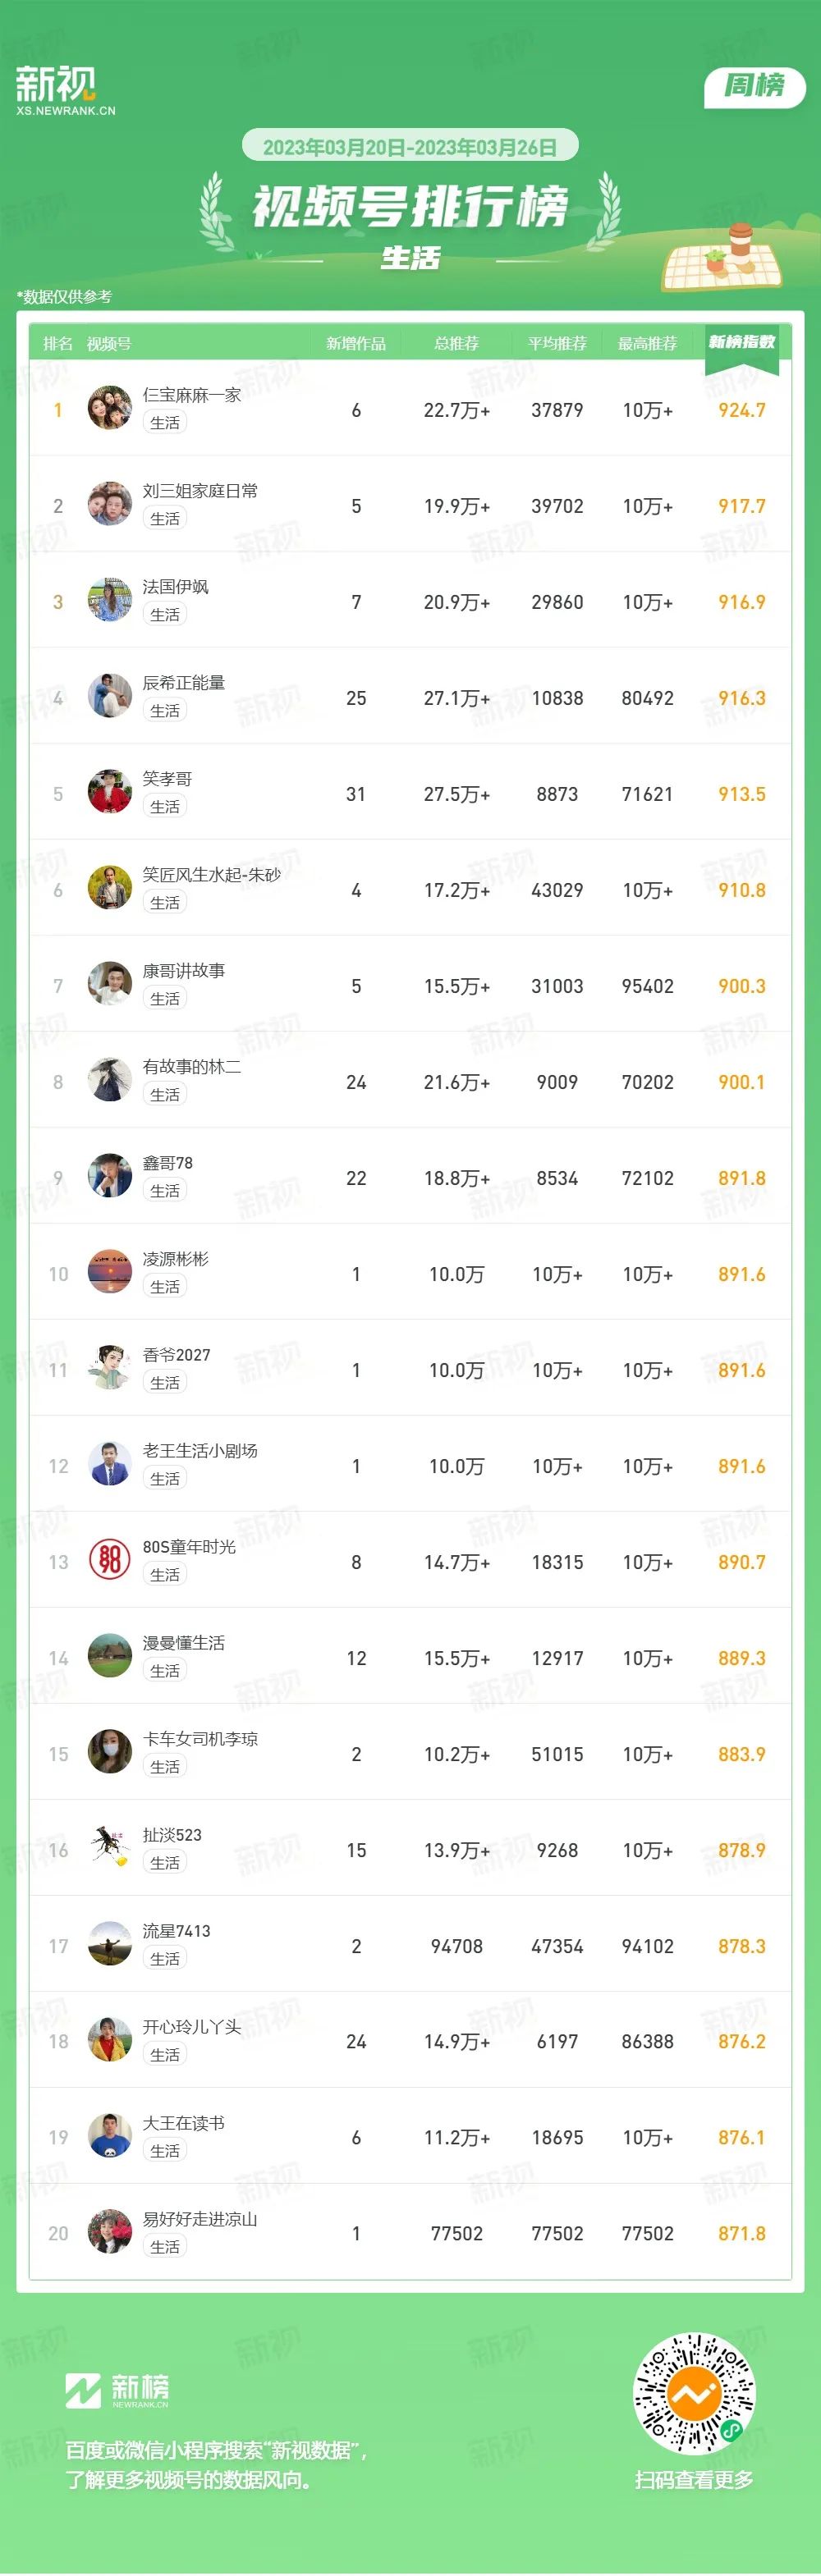
Task: Click the QR code at bottom right
Action: (x=694, y=2393)
